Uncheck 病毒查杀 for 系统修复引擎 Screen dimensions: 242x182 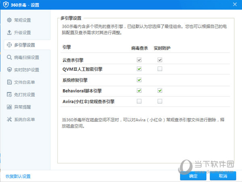pyautogui.click(x=139, y=80)
